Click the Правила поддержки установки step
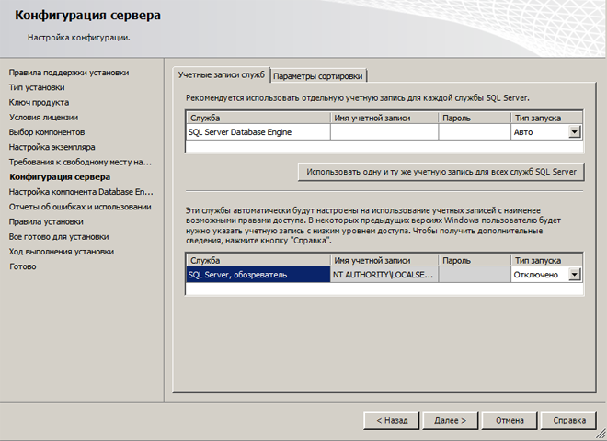Image resolution: width=607 pixels, height=441 pixels. [69, 73]
